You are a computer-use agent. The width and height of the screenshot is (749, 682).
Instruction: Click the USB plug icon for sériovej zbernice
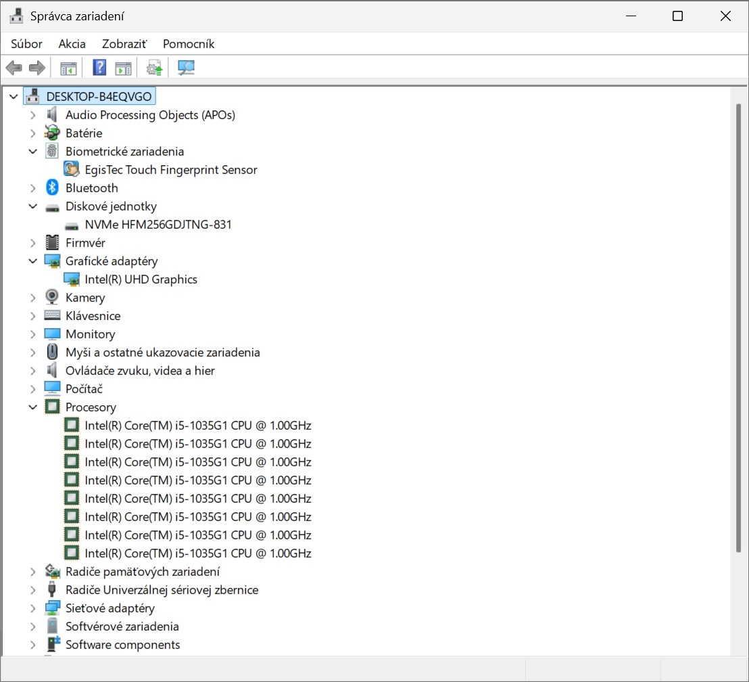click(52, 589)
